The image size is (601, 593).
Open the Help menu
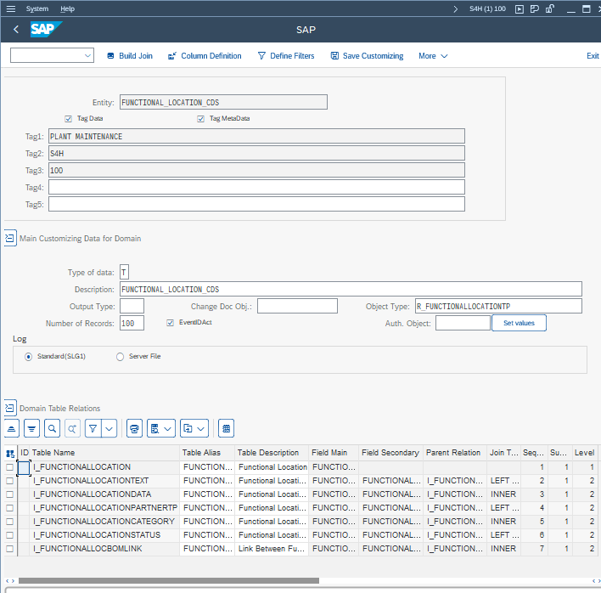coord(68,8)
